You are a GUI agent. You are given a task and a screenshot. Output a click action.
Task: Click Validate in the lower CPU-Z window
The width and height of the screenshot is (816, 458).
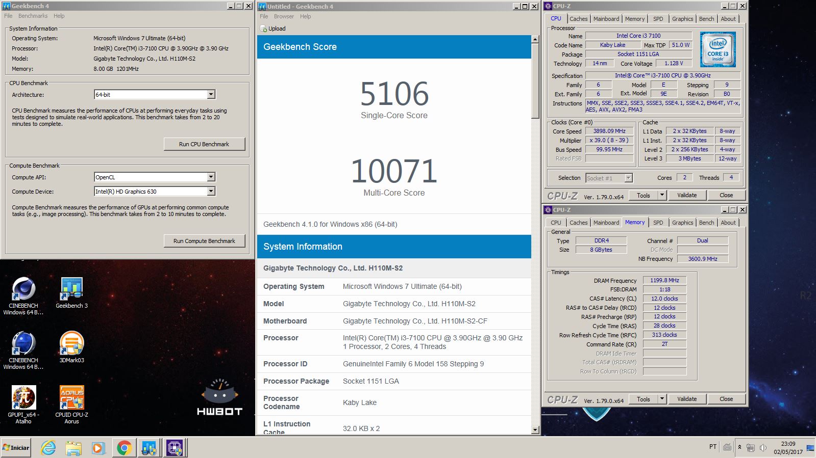[x=687, y=399]
